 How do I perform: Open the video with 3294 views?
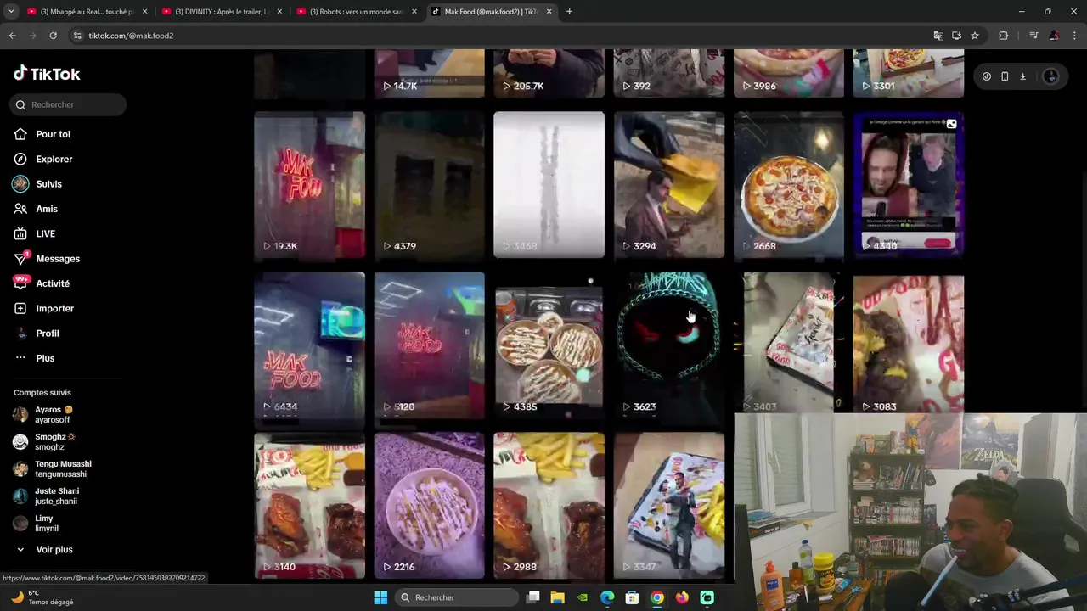pyautogui.click(x=669, y=184)
